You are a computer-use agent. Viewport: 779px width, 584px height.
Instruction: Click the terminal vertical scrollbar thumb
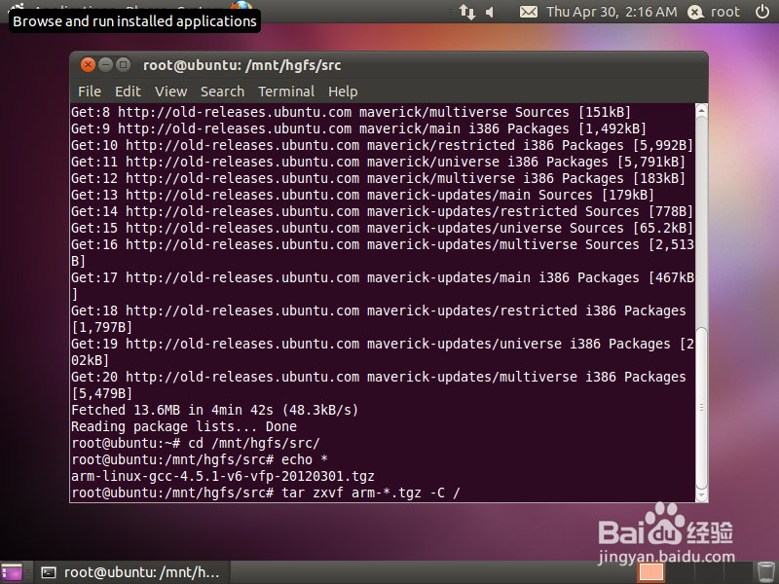click(701, 408)
